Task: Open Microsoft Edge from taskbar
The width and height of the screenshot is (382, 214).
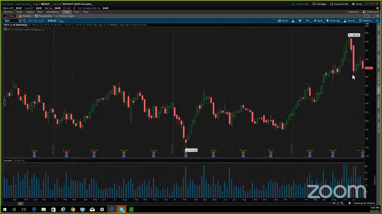Action: (x=34, y=210)
